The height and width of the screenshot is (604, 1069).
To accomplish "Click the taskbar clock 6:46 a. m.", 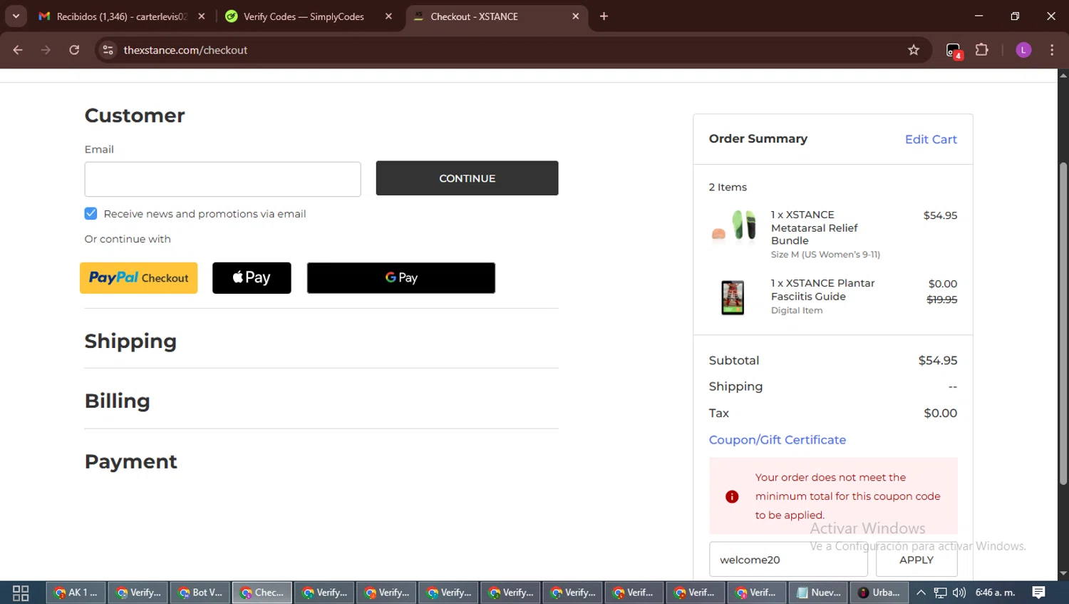I will (x=995, y=593).
